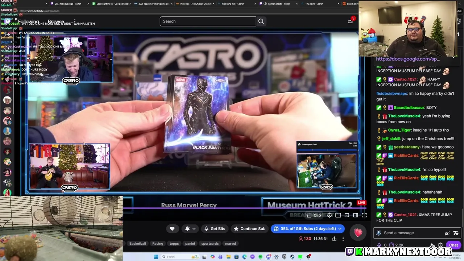Select the marvel tag
The width and height of the screenshot is (464, 261).
231,244
